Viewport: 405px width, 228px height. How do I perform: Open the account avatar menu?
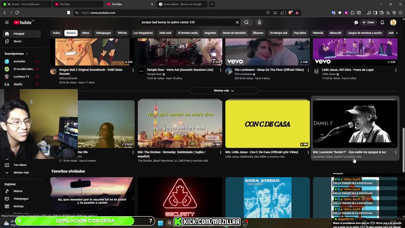(x=393, y=22)
